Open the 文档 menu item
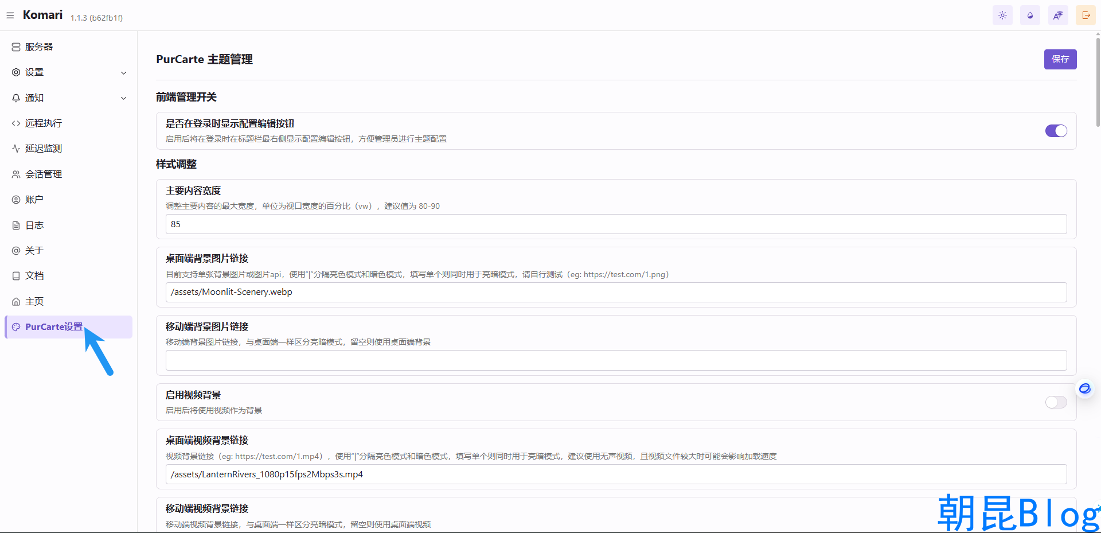This screenshot has width=1101, height=533. point(69,276)
